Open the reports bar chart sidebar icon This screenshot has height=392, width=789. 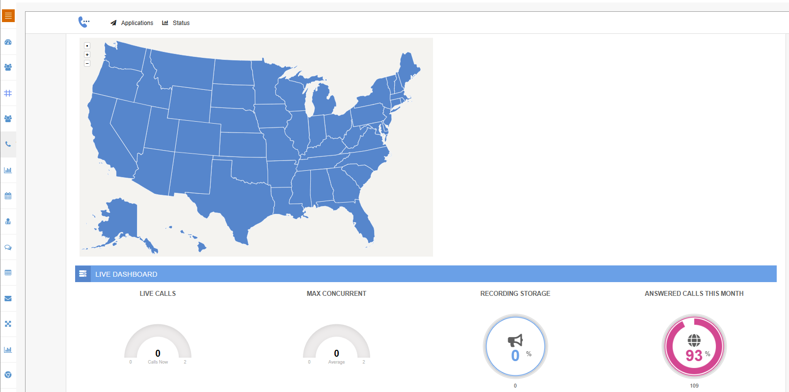click(8, 170)
